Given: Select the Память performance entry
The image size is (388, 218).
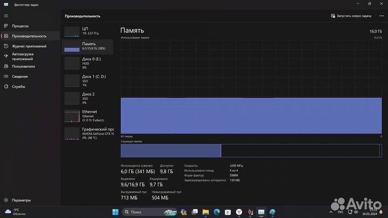Looking at the screenshot, I should [x=88, y=46].
